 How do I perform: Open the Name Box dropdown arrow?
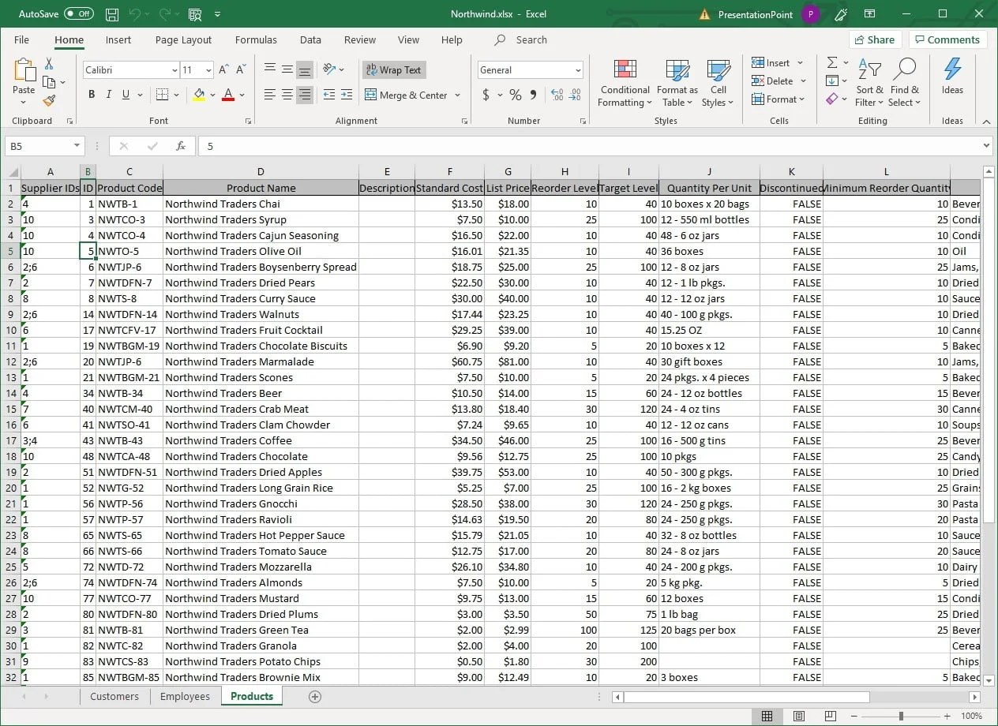(x=77, y=146)
